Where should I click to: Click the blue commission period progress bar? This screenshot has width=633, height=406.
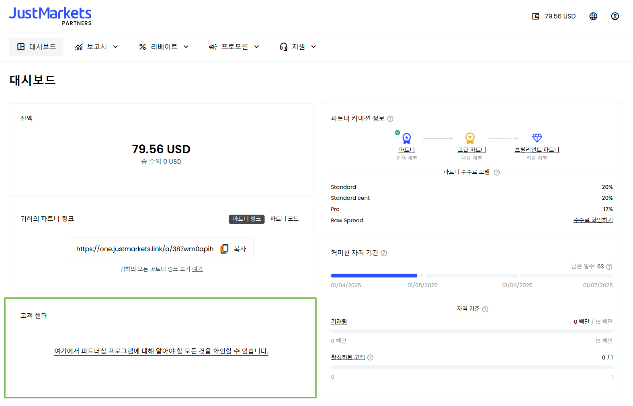pyautogui.click(x=374, y=276)
